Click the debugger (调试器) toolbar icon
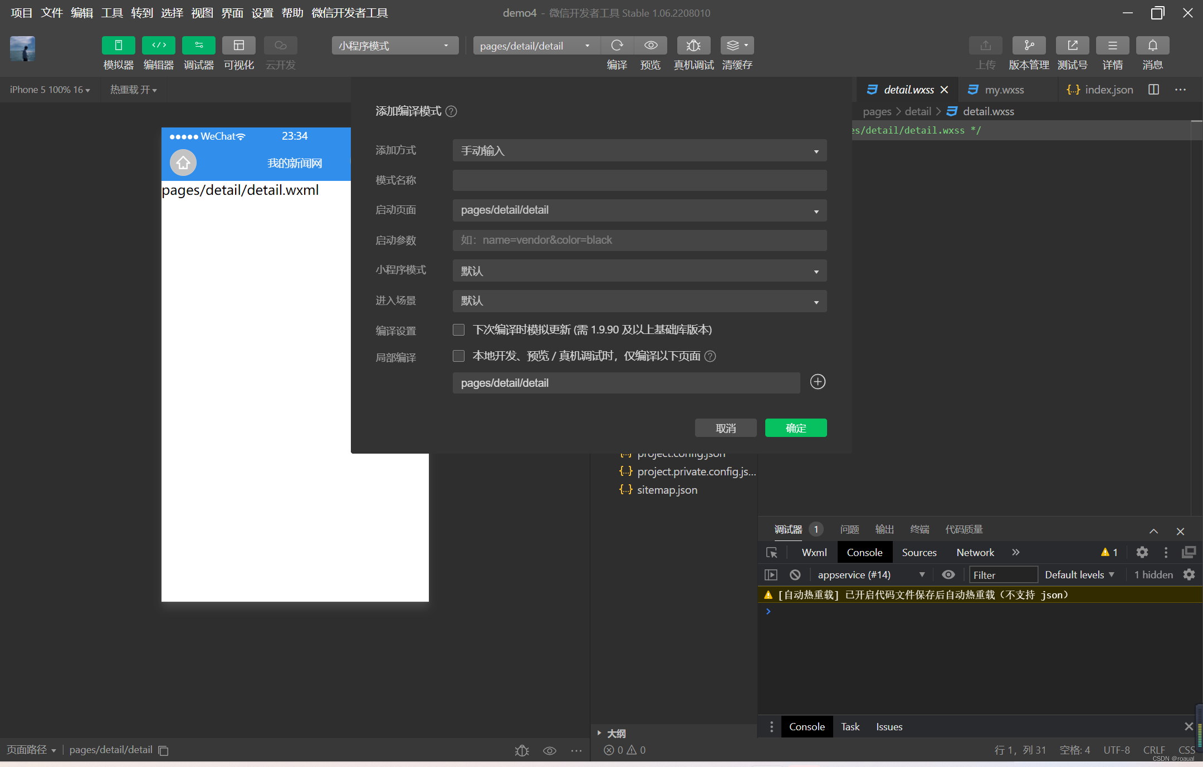 198,46
